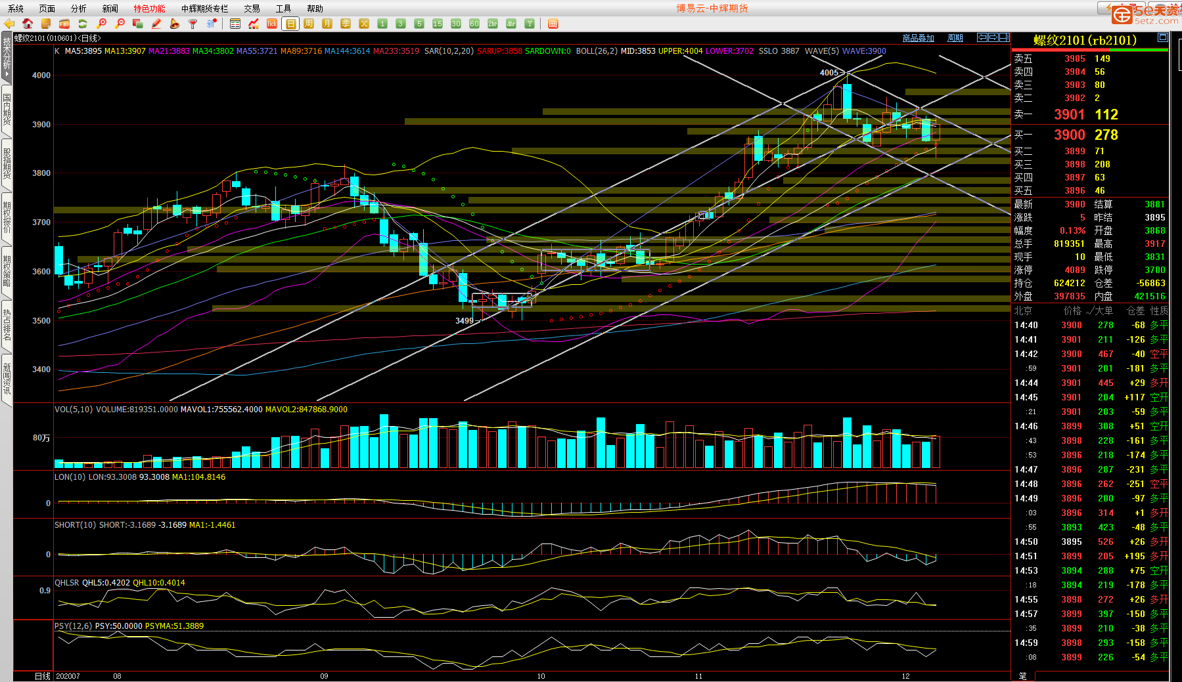Click the yellow back arrow toolbar icon
The height and width of the screenshot is (682, 1182).
(x=9, y=24)
